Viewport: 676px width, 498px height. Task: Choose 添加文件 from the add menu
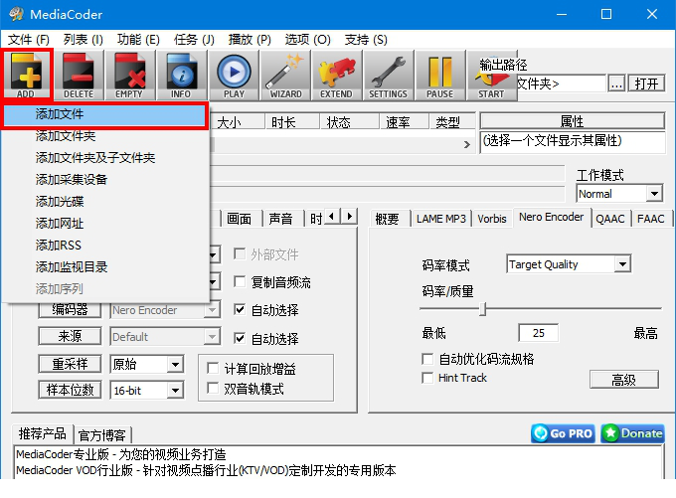tap(104, 114)
